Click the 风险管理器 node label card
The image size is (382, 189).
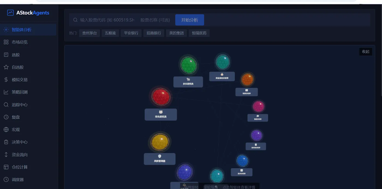(x=160, y=159)
